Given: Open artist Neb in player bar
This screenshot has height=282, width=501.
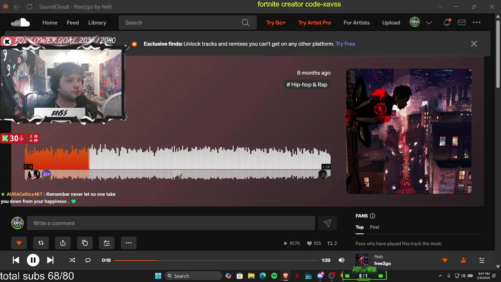Looking at the screenshot, I should tap(378, 257).
